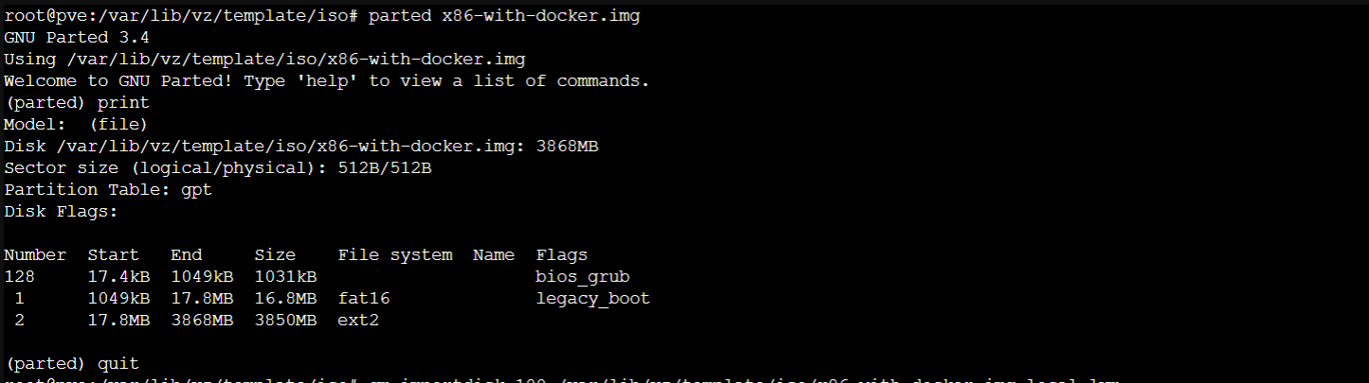This screenshot has height=383, width=1369.
Task: Click the print command after the parted prompt
Action: (123, 103)
